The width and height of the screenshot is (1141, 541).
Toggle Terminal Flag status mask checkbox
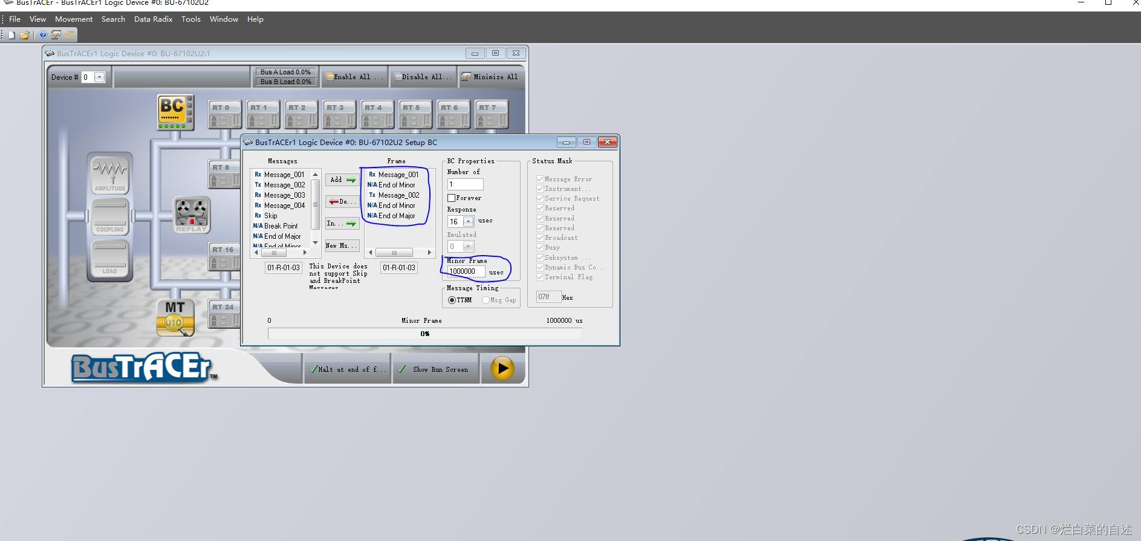tap(540, 277)
